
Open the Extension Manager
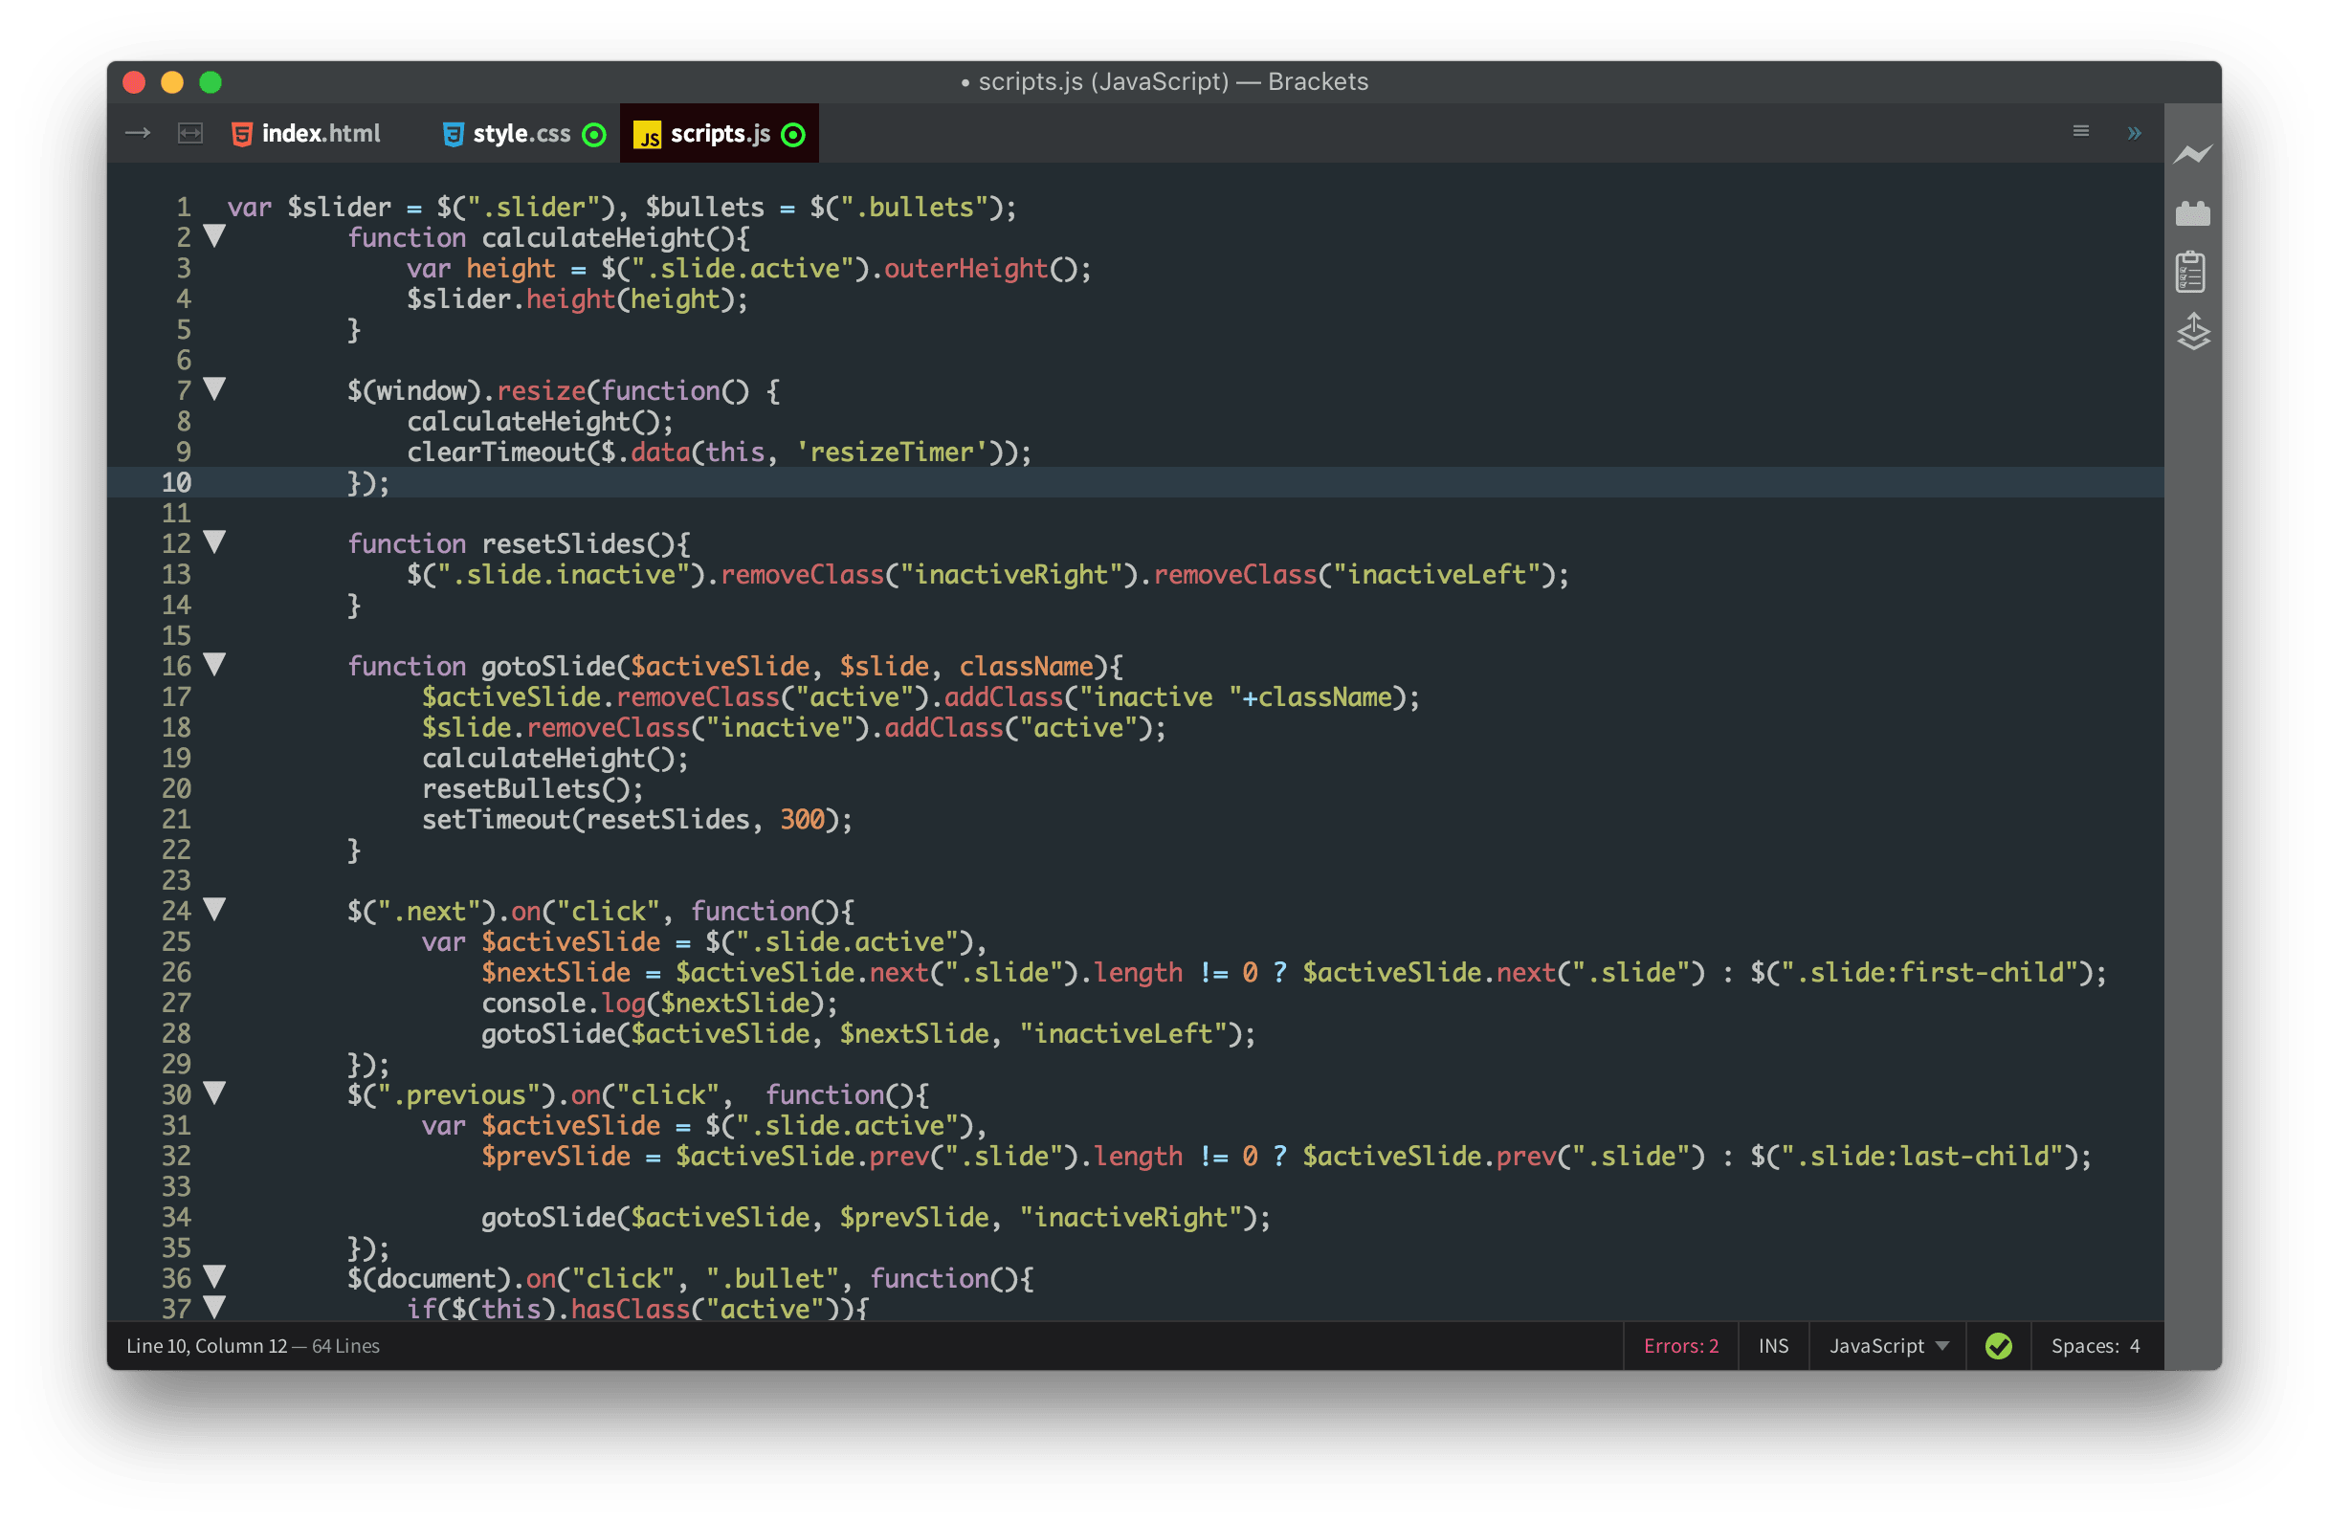click(2193, 213)
